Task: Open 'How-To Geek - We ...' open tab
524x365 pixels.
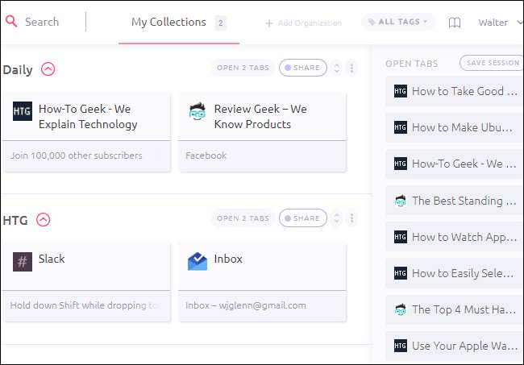Action: [x=455, y=164]
